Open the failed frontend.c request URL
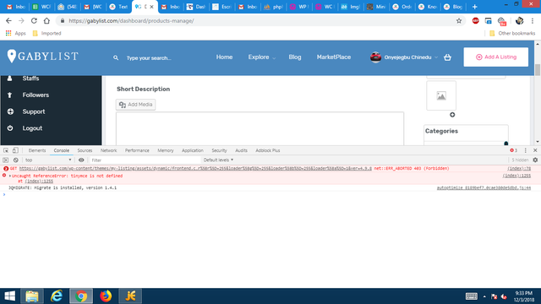Viewport: 541px width, 304px height. point(195,169)
